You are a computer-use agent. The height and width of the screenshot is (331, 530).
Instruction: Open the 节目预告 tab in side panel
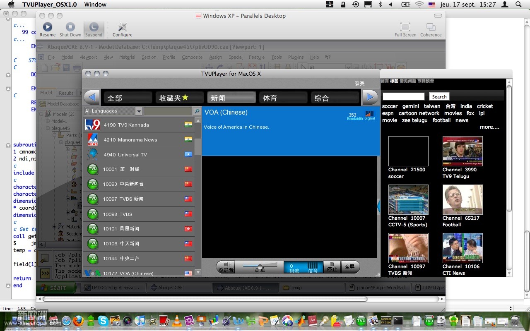426,81
